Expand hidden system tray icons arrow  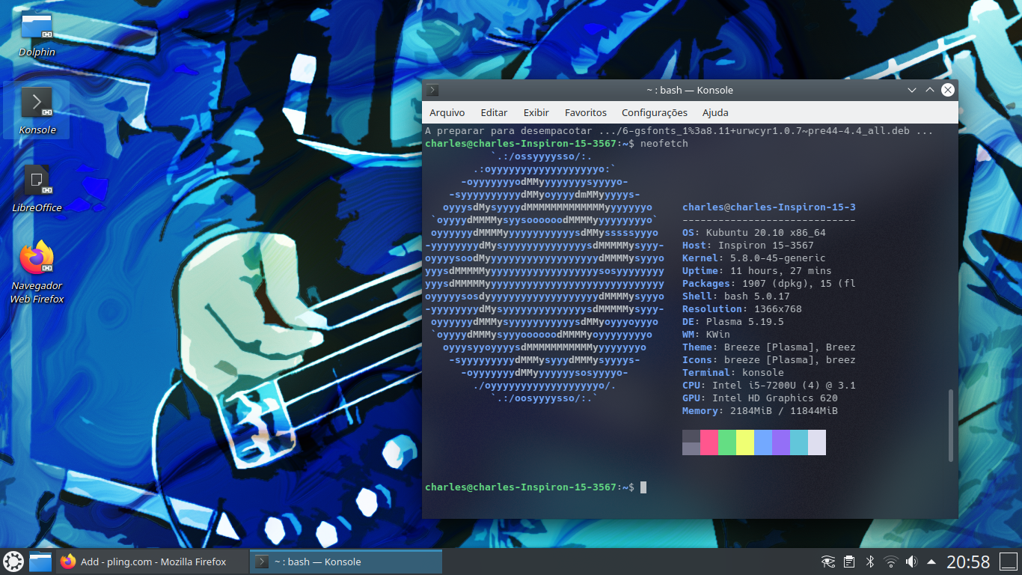click(x=931, y=562)
